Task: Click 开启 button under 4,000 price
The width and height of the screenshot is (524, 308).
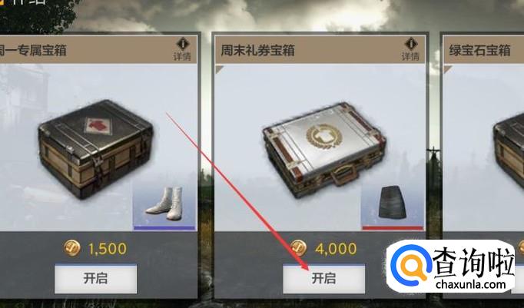Action: coord(323,279)
